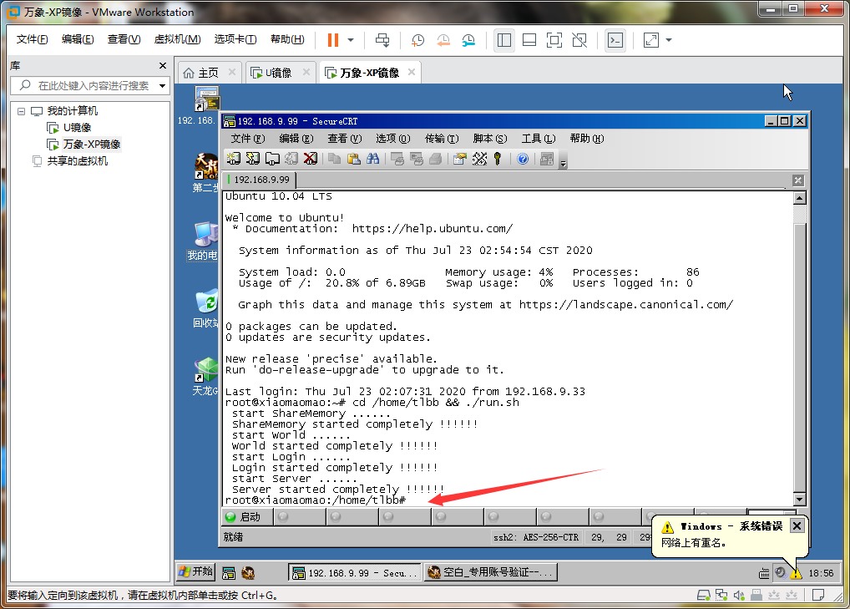Click SecureCRT Quick Connect lightning icon

[x=253, y=159]
